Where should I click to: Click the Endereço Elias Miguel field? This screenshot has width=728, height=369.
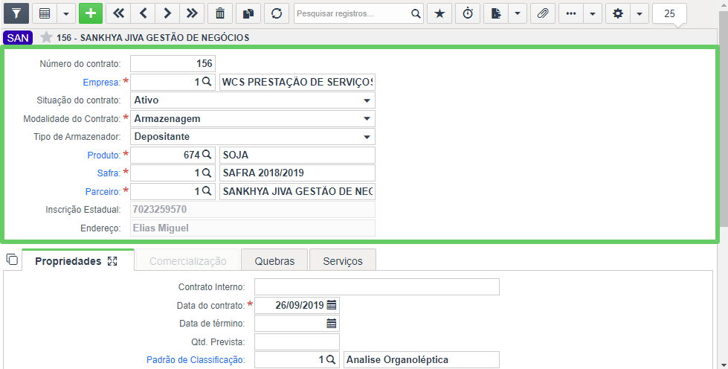pos(253,228)
